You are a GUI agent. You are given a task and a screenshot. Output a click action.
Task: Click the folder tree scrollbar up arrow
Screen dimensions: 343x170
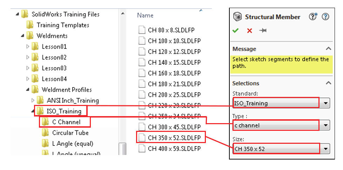(x=123, y=14)
